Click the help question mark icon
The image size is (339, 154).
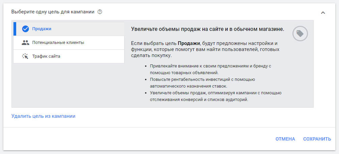point(100,12)
